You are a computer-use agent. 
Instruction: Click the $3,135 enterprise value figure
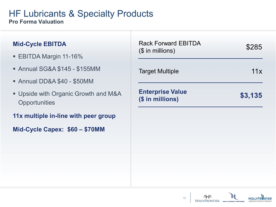click(251, 96)
